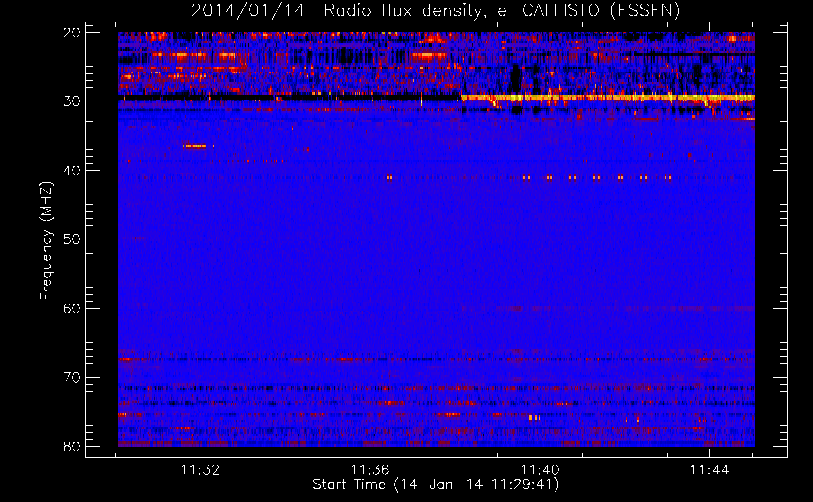
Task: Click the "30" frequency tick label
Action: (72, 101)
